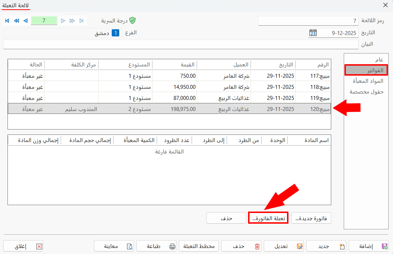Click the trash icon on the حذف button
Viewport: 393px width, 254px height.
257,246
